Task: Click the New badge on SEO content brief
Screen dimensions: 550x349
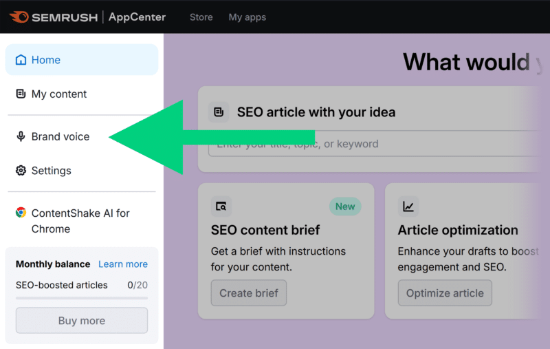Action: coord(345,206)
